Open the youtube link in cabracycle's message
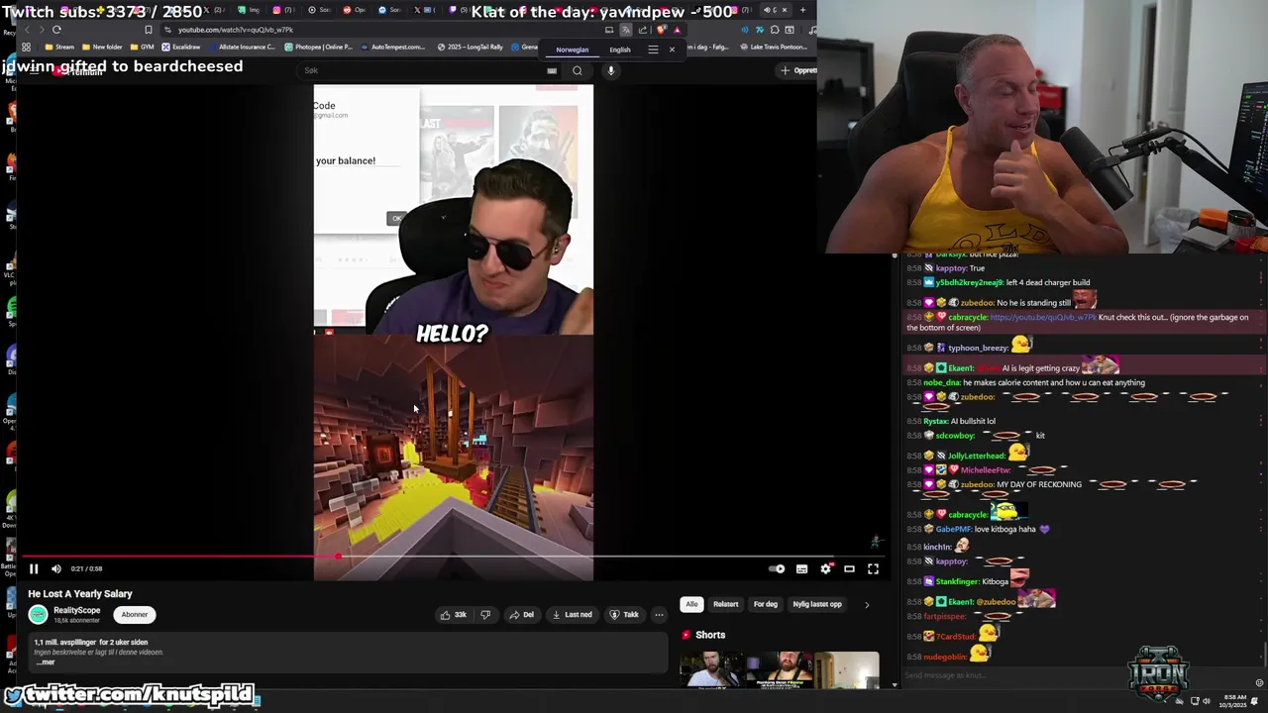1268x713 pixels. [1043, 317]
